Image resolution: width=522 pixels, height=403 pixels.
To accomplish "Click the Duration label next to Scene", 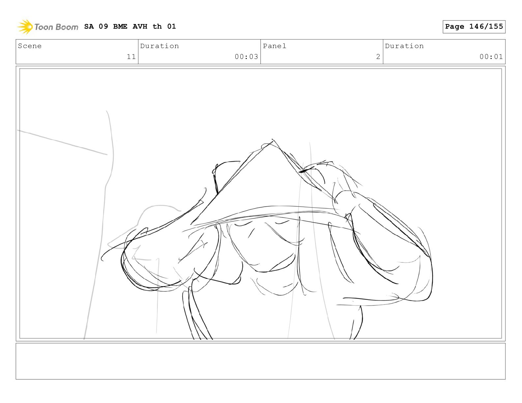I will click(x=159, y=46).
